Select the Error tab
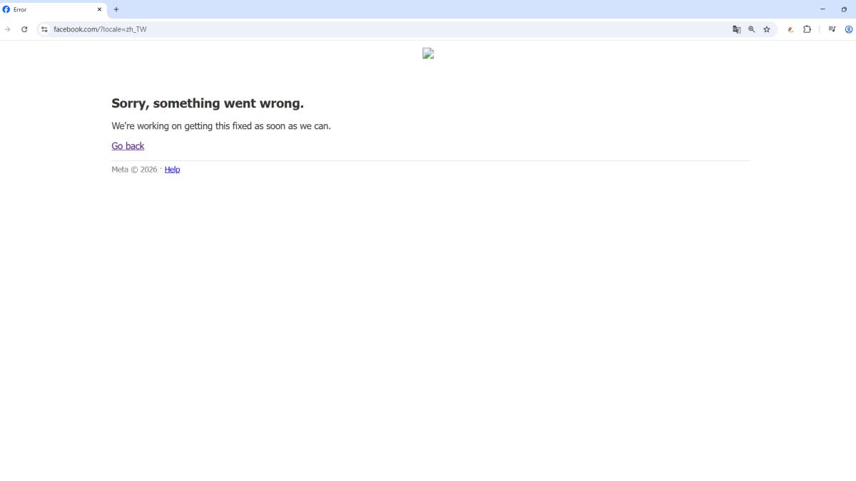 coord(53,9)
